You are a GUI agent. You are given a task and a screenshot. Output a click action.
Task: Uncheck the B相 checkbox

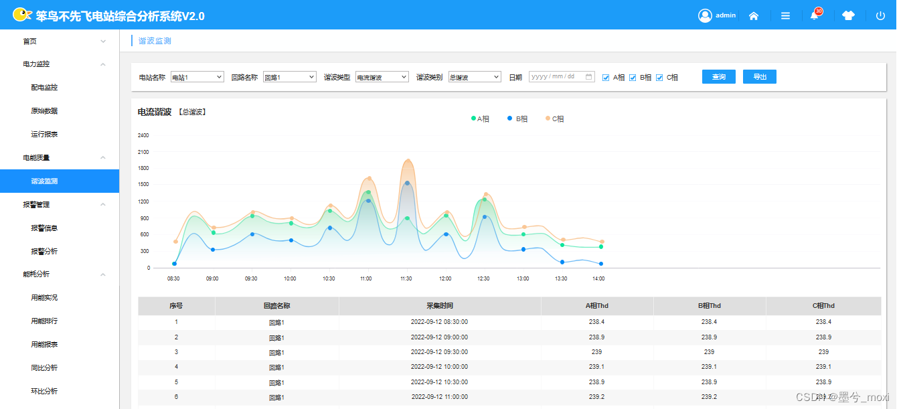[633, 78]
